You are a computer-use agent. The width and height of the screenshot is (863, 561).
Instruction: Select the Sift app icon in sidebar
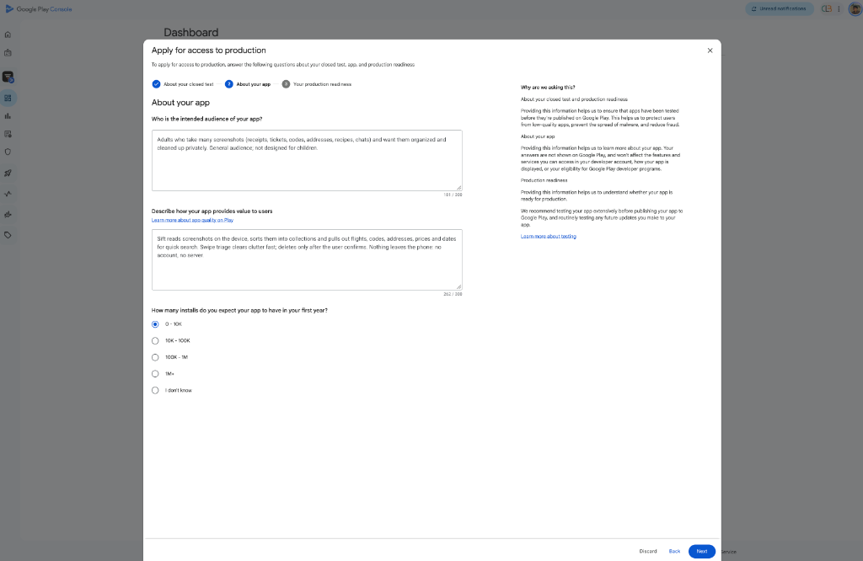tap(8, 77)
